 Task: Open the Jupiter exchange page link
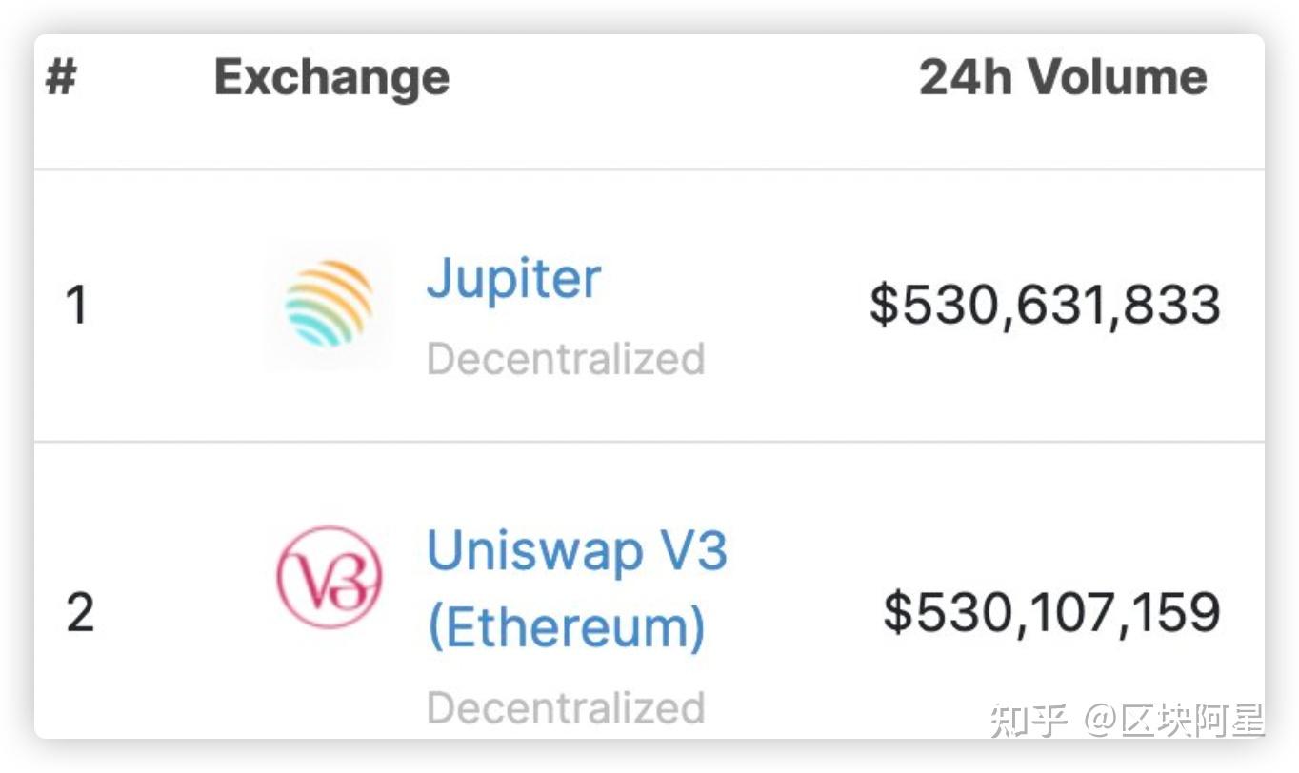tap(514, 278)
